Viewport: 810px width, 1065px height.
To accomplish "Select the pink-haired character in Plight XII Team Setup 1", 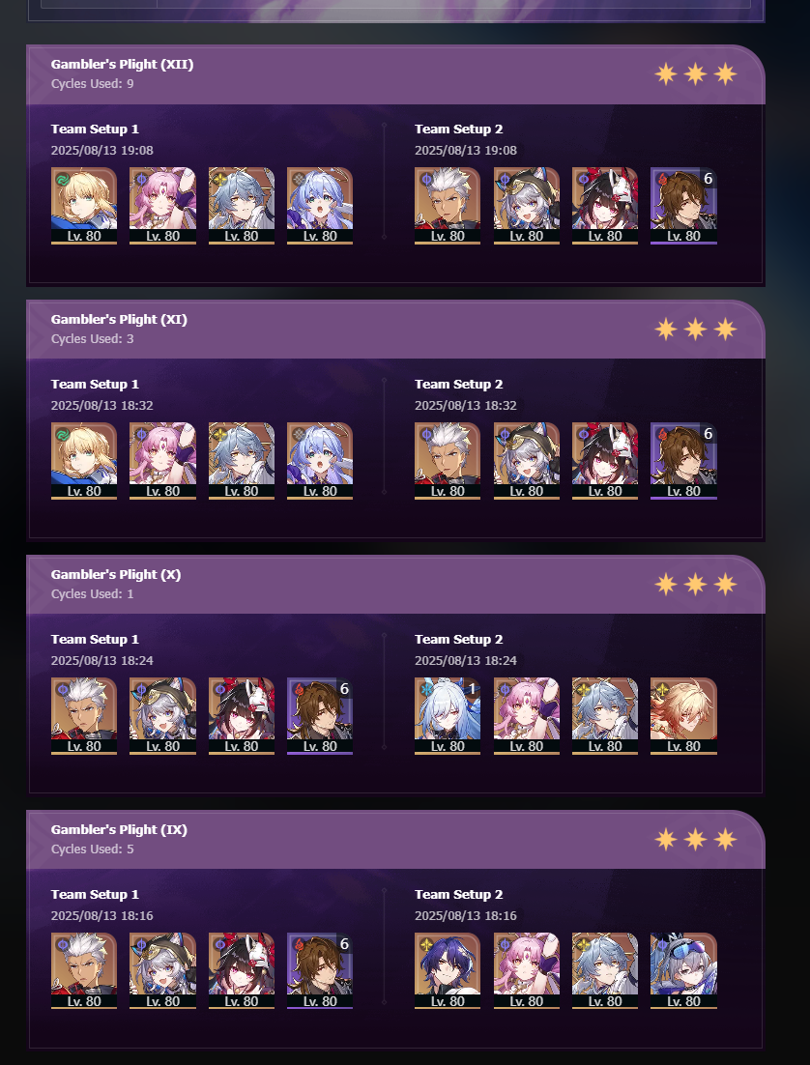I will click(x=162, y=206).
